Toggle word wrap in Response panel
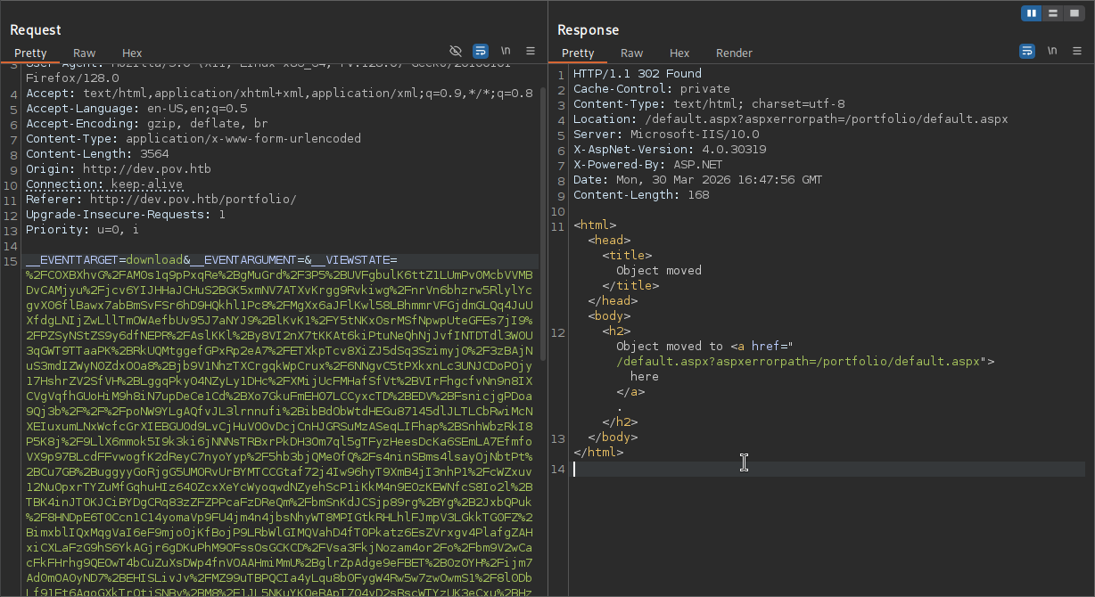This screenshot has width=1095, height=597. pos(1027,51)
